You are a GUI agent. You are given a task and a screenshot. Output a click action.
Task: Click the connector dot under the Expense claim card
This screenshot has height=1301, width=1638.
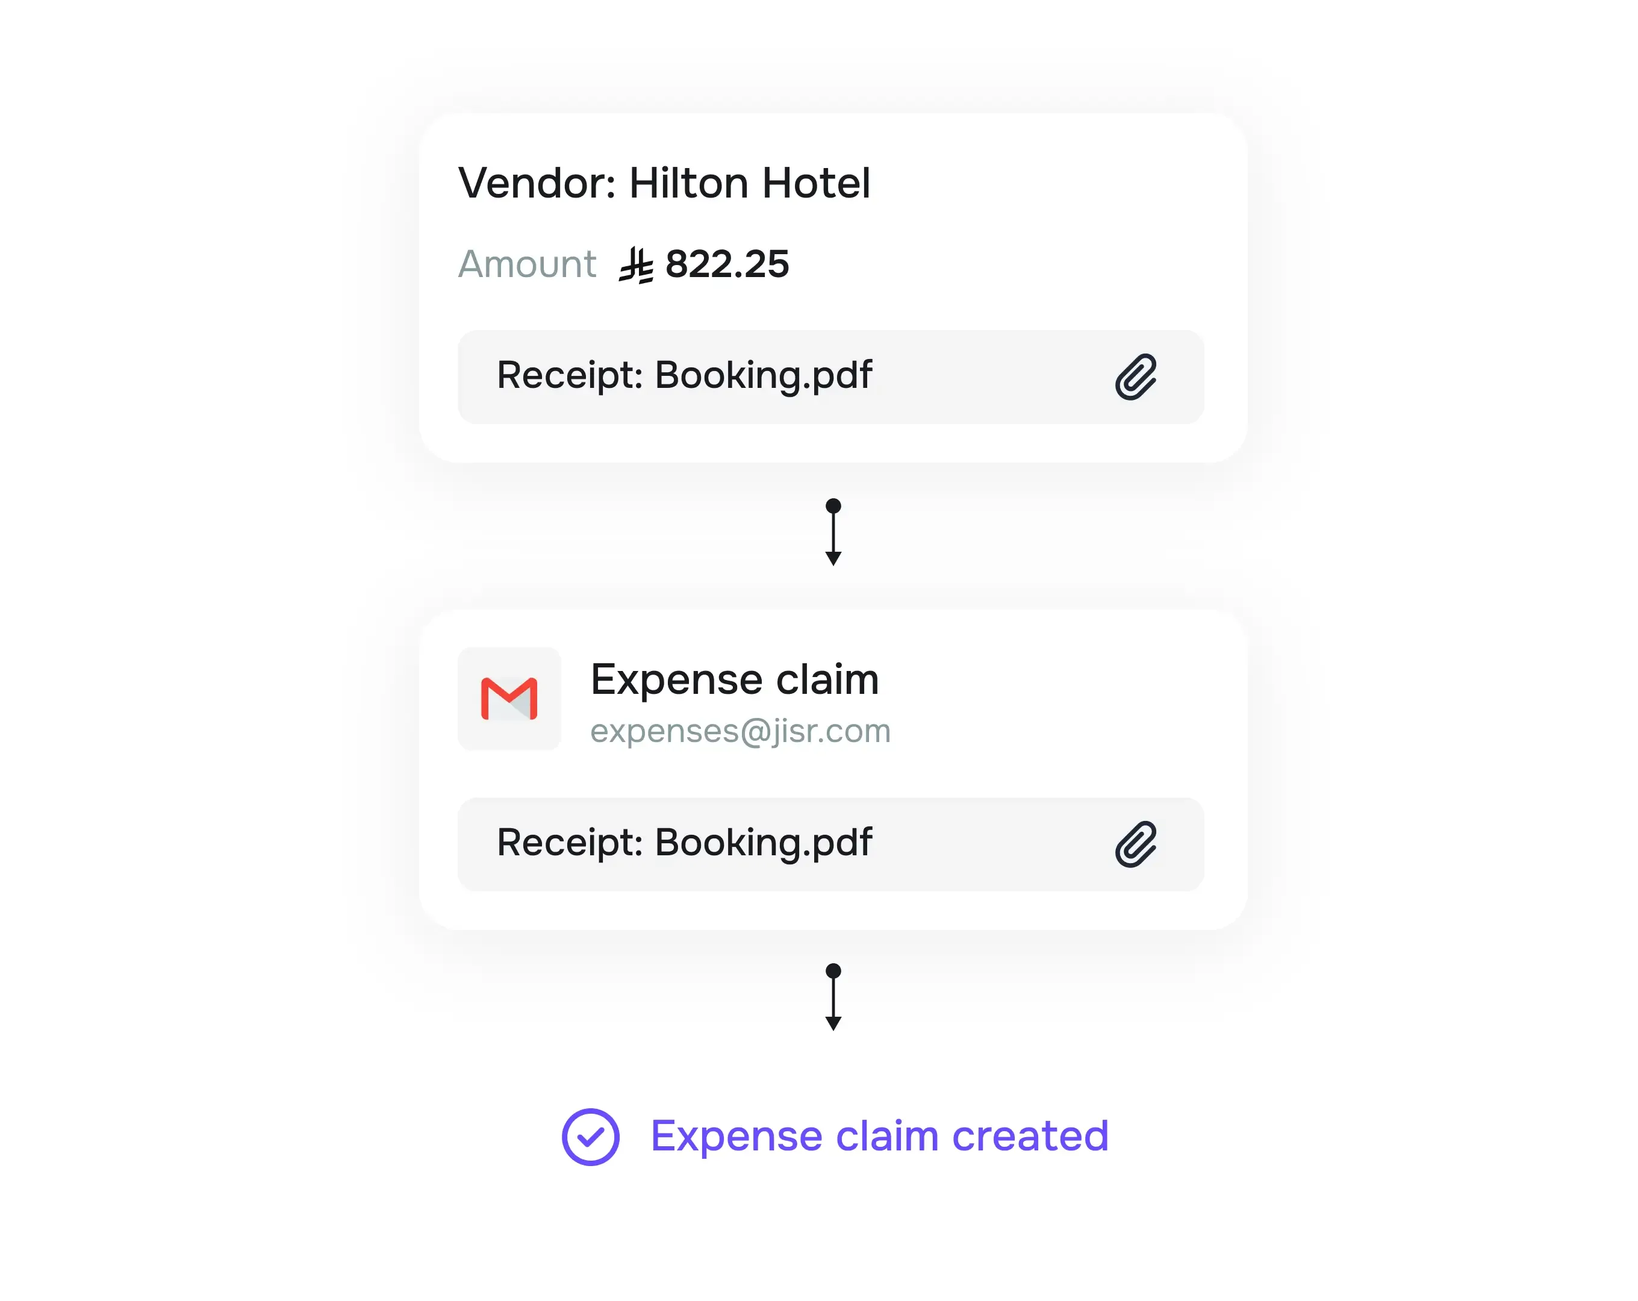[833, 971]
